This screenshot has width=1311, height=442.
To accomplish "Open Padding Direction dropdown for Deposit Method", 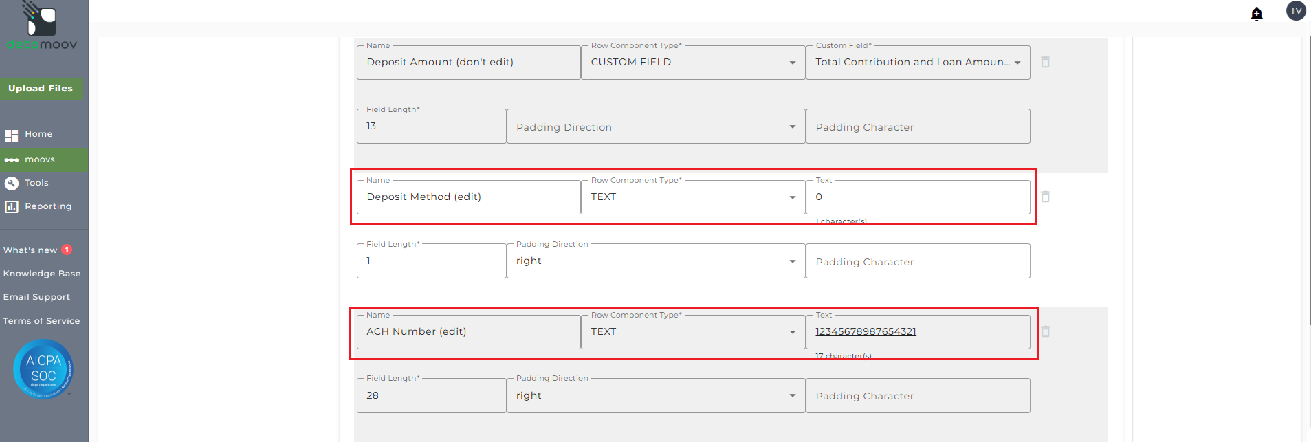I will coord(655,261).
